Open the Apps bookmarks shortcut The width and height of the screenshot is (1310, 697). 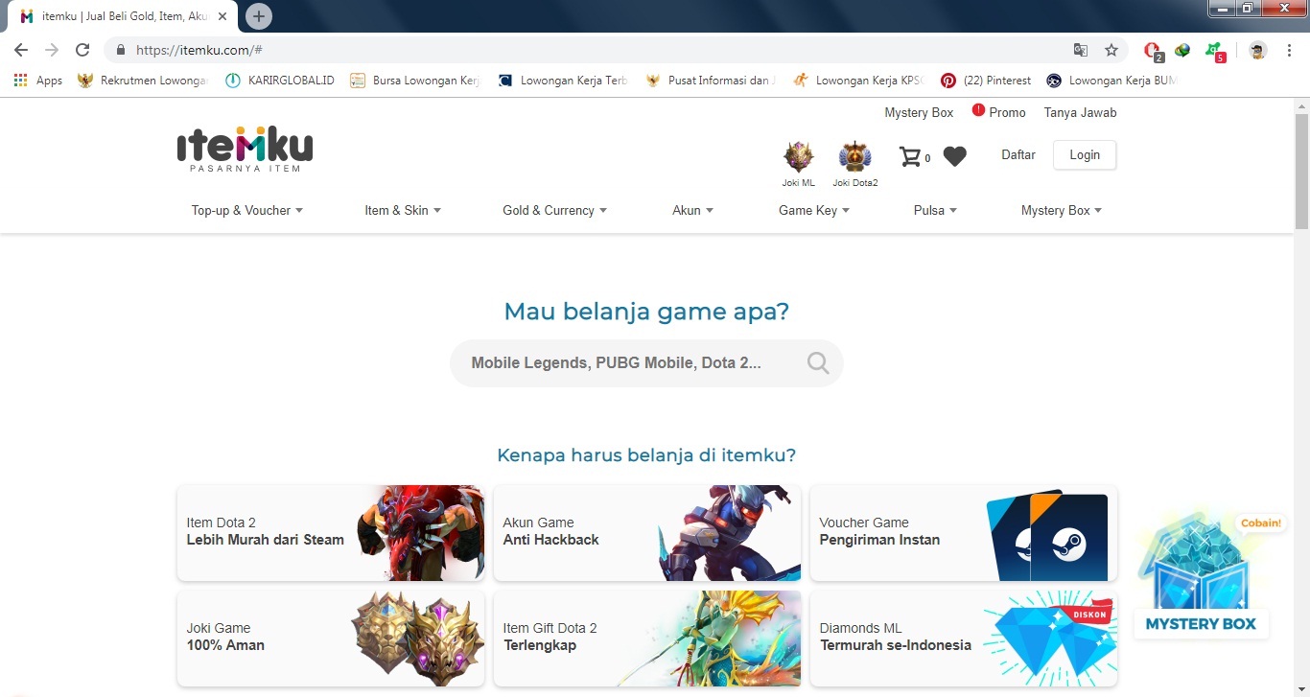click(x=38, y=81)
